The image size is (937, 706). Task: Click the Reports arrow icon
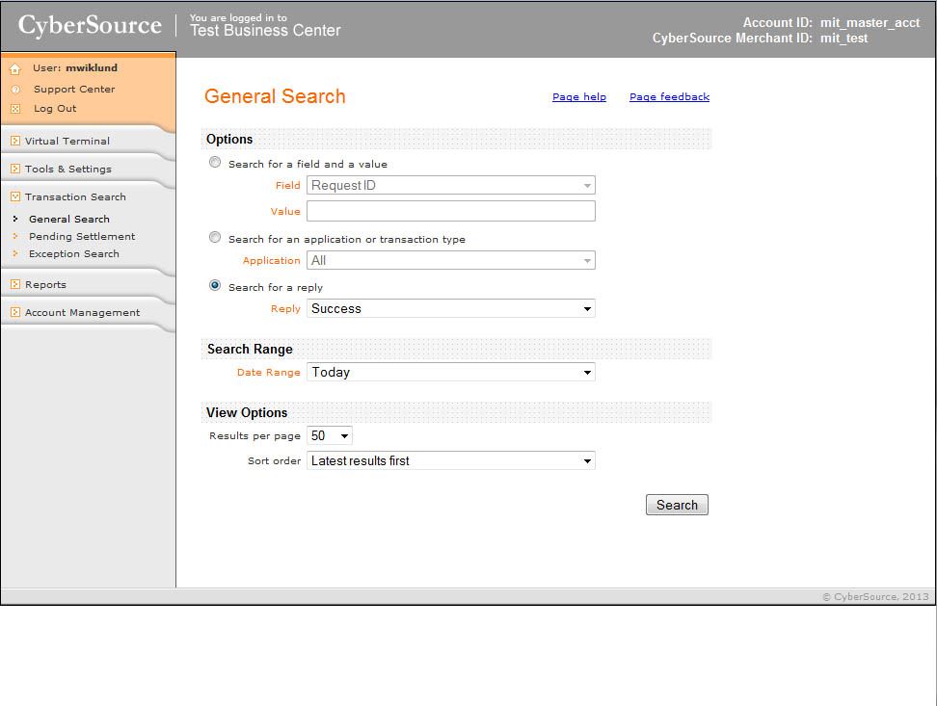[x=15, y=284]
